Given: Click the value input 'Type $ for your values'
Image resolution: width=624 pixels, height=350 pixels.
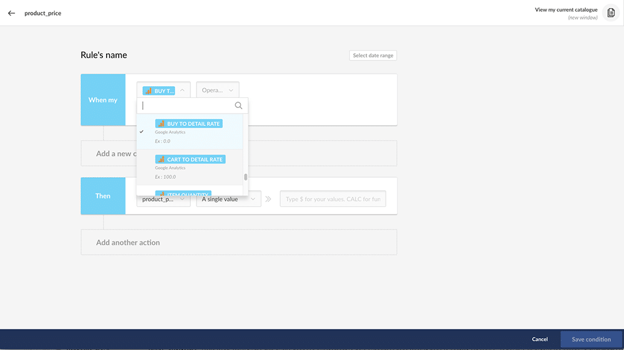Looking at the screenshot, I should tap(333, 199).
